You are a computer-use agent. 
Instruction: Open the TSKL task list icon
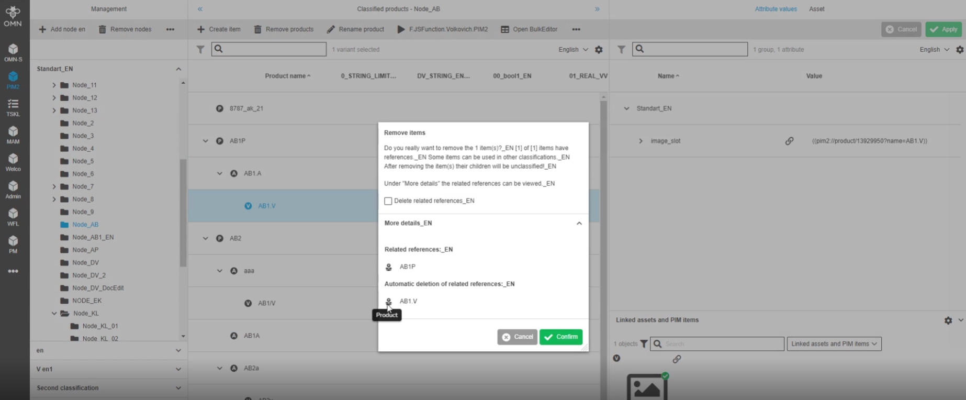pyautogui.click(x=13, y=107)
